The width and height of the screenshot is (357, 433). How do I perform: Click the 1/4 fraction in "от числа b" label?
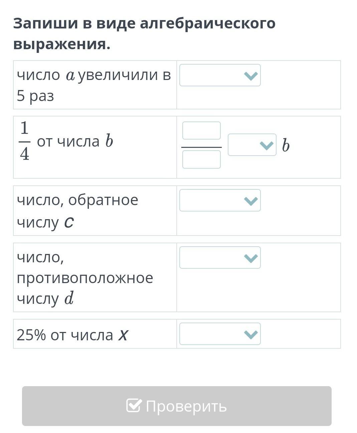click(25, 142)
